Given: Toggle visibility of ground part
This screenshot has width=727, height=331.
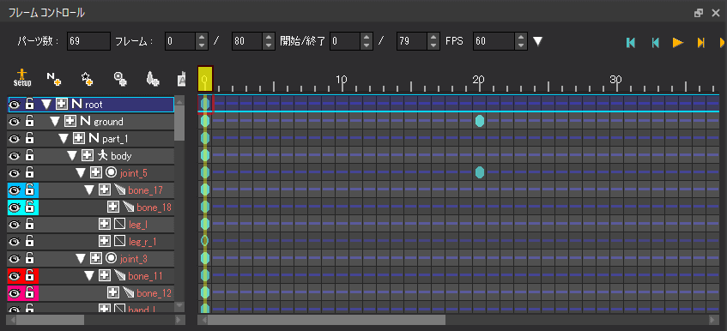Looking at the screenshot, I should pyautogui.click(x=15, y=122).
